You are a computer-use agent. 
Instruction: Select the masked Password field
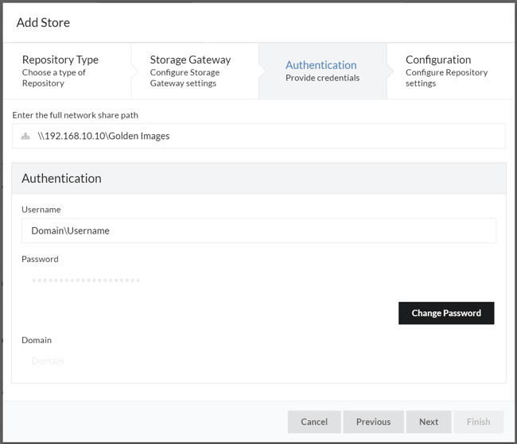point(159,280)
